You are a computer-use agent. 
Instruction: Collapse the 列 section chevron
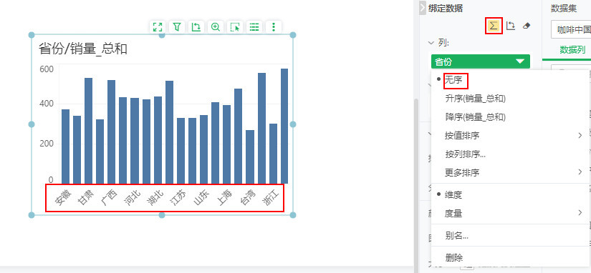pyautogui.click(x=431, y=43)
